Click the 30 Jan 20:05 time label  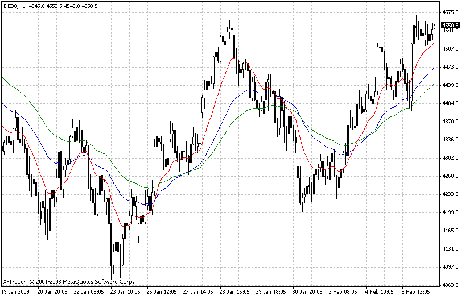(307, 292)
